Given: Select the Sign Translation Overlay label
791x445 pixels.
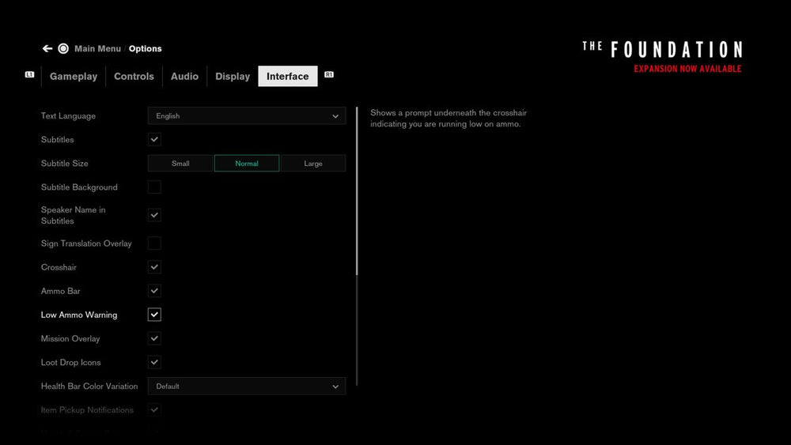Looking at the screenshot, I should click(86, 243).
